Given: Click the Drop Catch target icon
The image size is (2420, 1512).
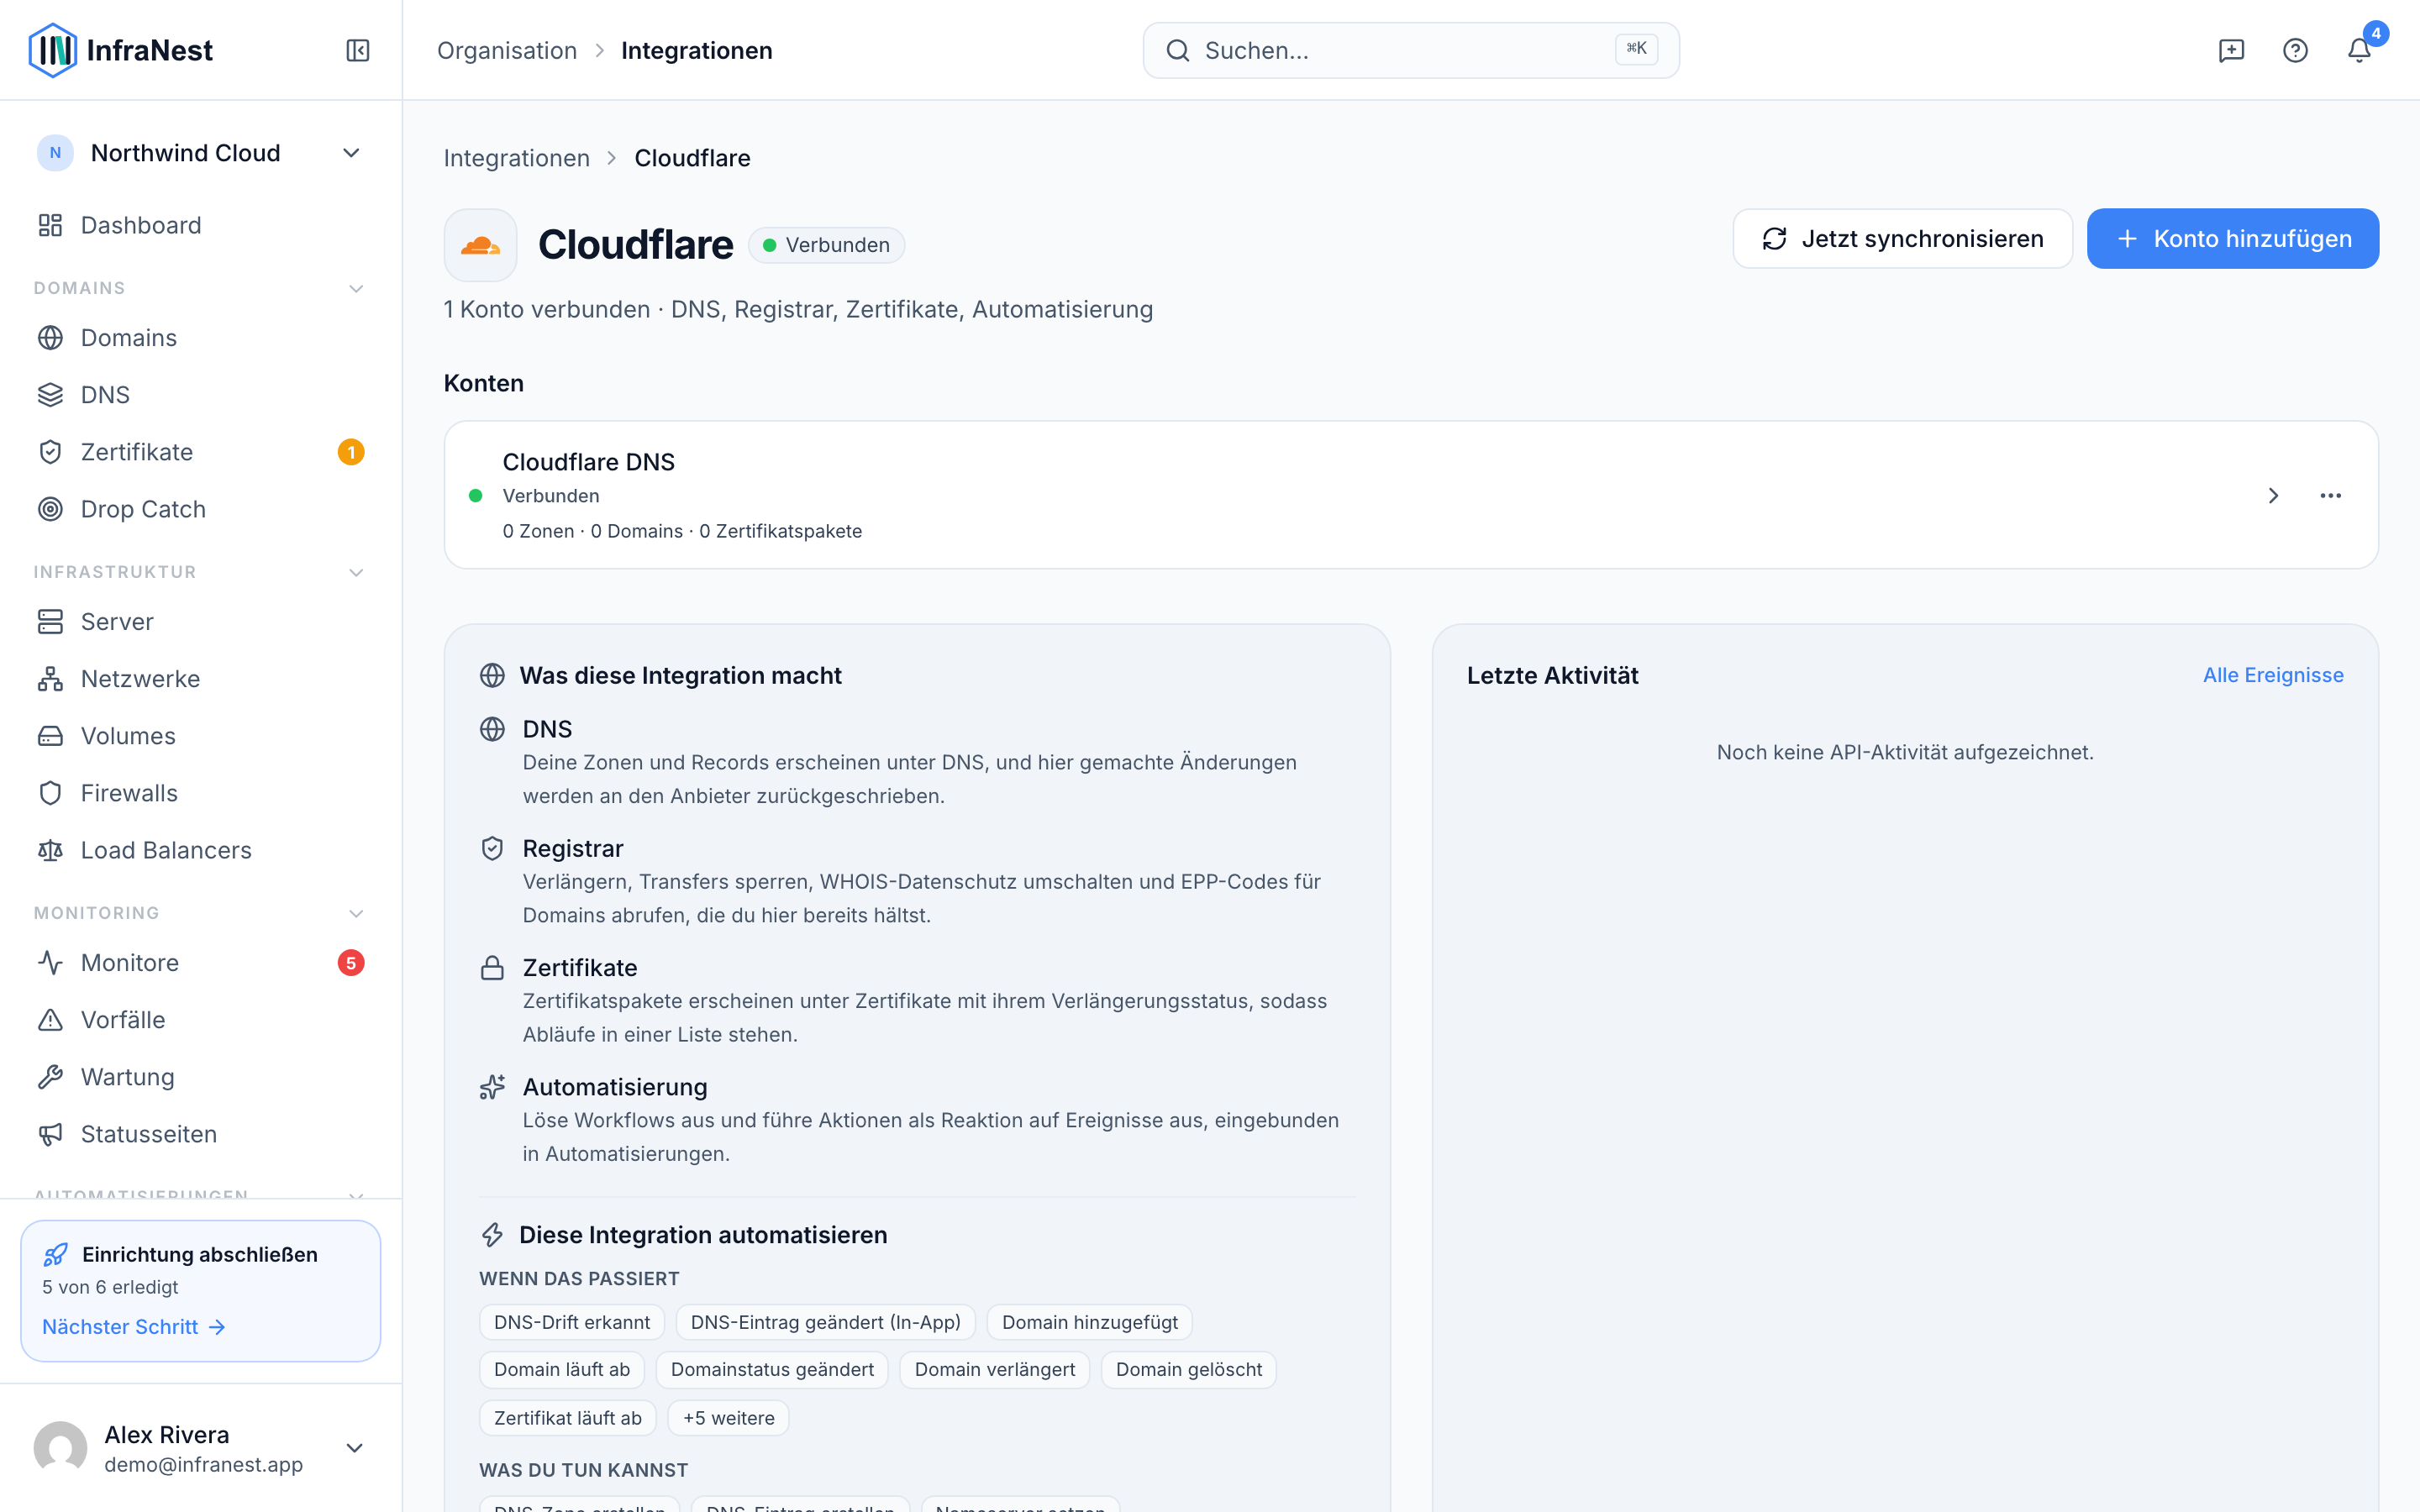Looking at the screenshot, I should tap(50, 509).
